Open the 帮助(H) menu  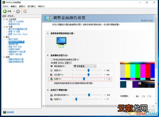(x=41, y=6)
